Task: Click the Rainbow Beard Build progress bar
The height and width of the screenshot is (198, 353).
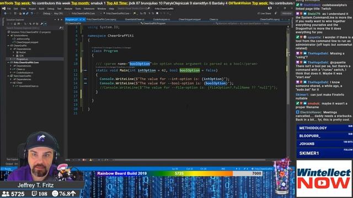Action: (x=179, y=174)
